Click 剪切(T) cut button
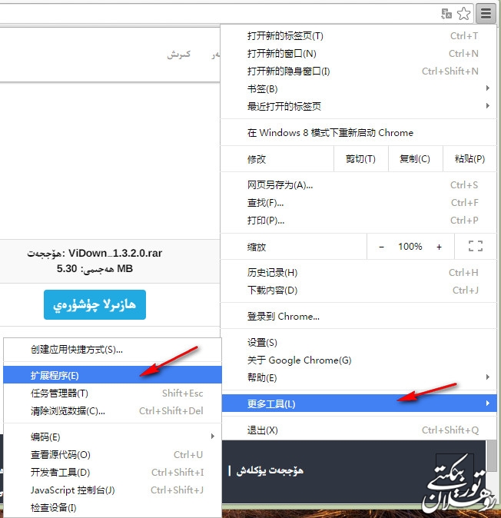The image size is (501, 518). 360,159
